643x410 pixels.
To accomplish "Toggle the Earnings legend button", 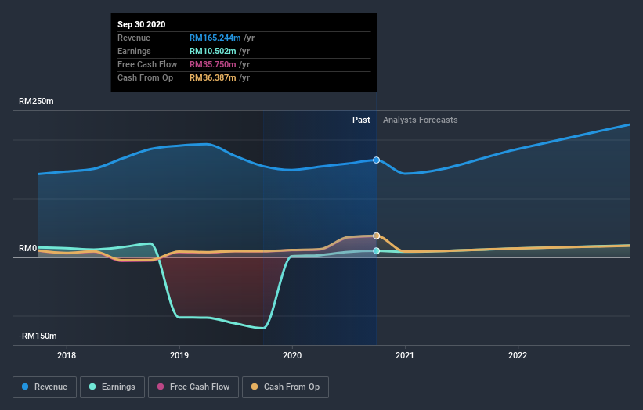I will (112, 387).
